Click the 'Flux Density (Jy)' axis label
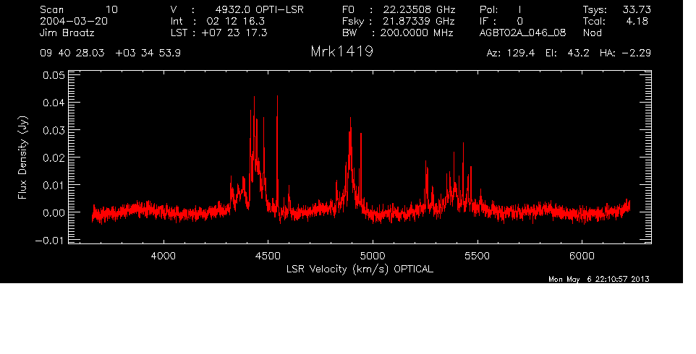Image resolution: width=696 pixels, height=354 pixels. tap(23, 159)
